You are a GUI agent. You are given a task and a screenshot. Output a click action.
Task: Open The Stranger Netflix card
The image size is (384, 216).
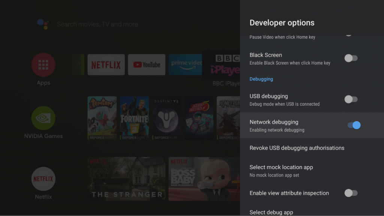click(126, 179)
